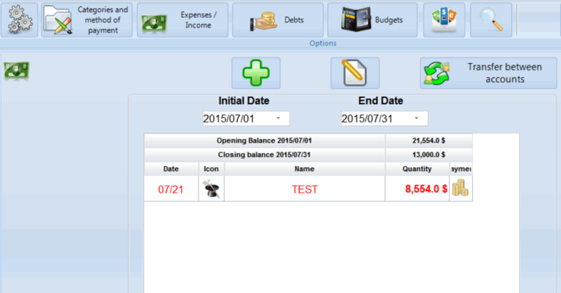The width and height of the screenshot is (561, 293).
Task: Add a new entry with green plus
Action: (x=256, y=73)
